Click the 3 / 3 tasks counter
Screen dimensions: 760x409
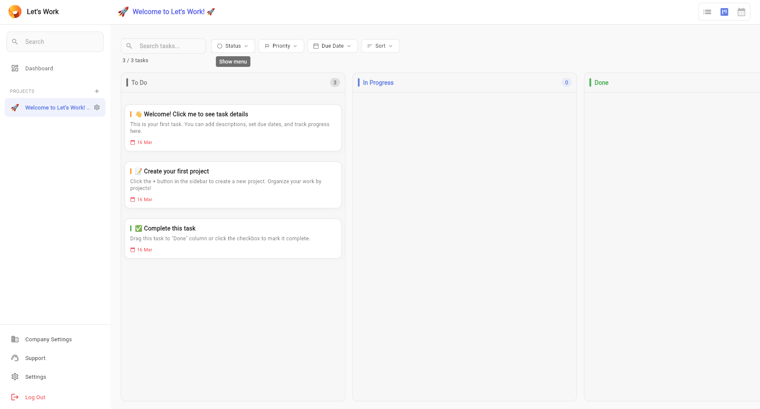(135, 60)
